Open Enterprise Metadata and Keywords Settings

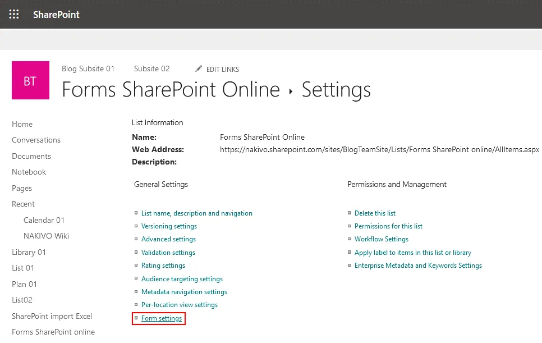[x=418, y=266]
